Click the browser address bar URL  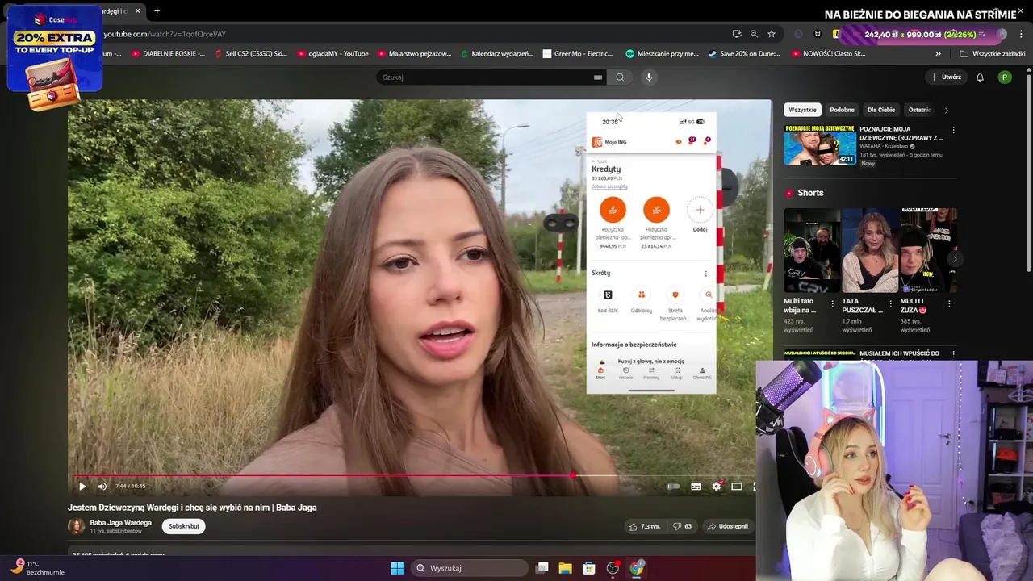(x=165, y=34)
